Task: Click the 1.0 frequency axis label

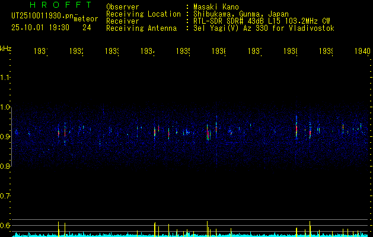Action: pyautogui.click(x=5, y=107)
